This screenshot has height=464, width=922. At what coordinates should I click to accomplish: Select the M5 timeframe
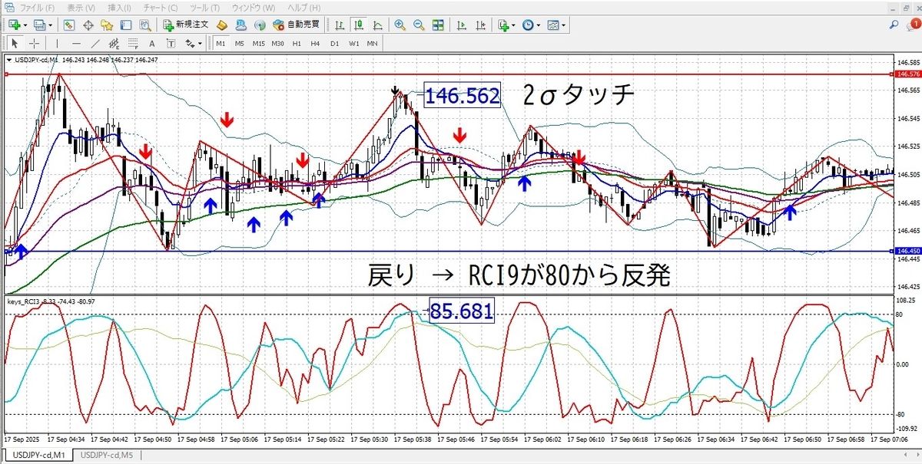(240, 44)
